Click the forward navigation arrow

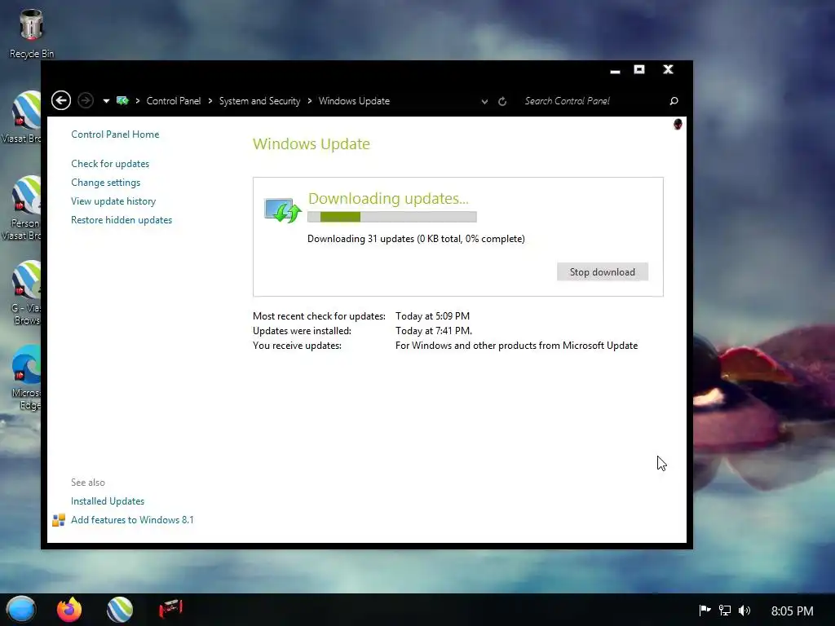tap(86, 100)
